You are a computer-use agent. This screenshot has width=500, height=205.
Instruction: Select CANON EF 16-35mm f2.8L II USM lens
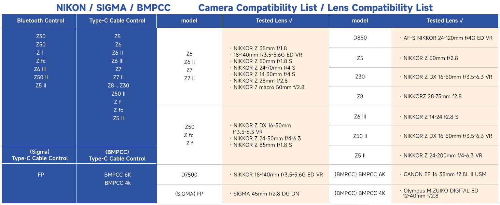click(445, 174)
